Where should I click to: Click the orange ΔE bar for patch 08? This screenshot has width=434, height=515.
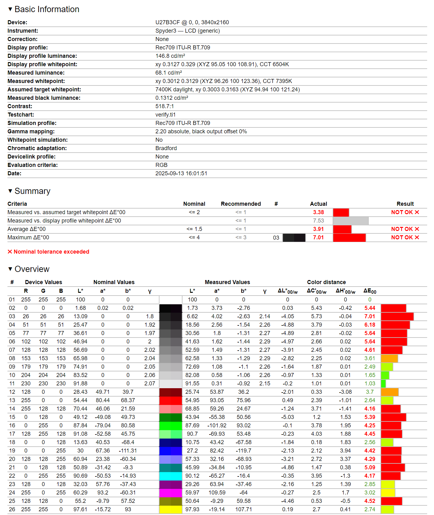click(389, 358)
